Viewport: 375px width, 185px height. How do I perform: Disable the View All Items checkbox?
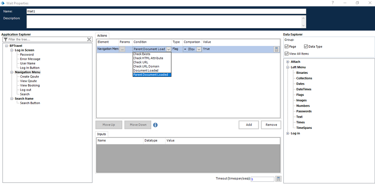pos(287,54)
